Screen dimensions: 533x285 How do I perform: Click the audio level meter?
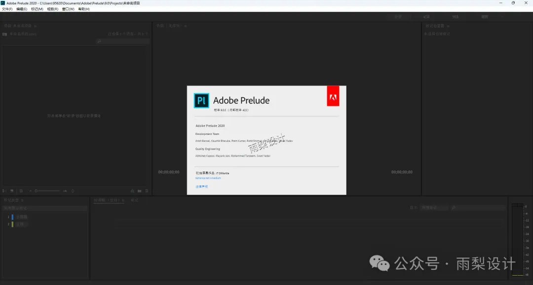pyautogui.click(x=518, y=240)
